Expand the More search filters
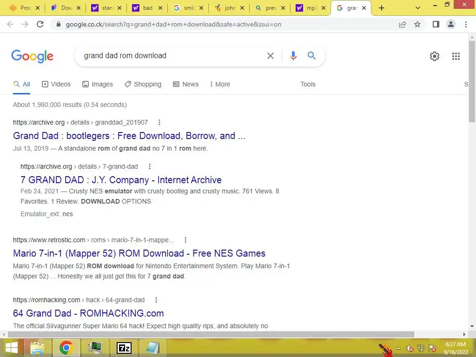The image size is (476, 357). point(220,84)
